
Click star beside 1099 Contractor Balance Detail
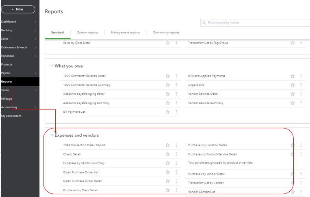[167, 76]
